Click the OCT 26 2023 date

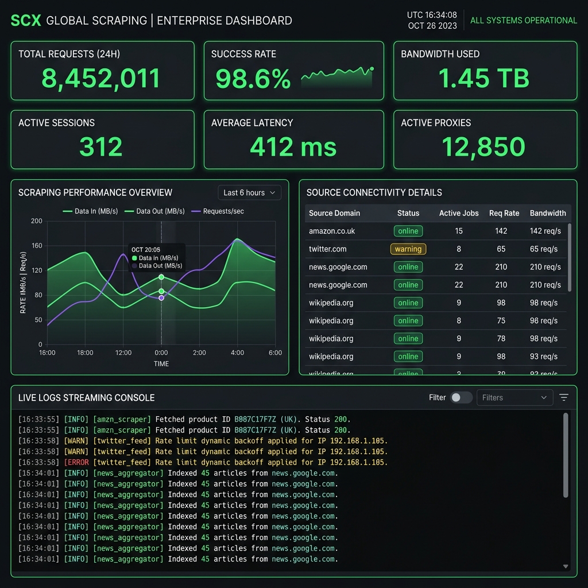click(x=432, y=26)
